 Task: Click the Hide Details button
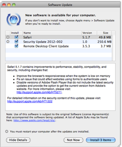pyautogui.click(x=18, y=140)
